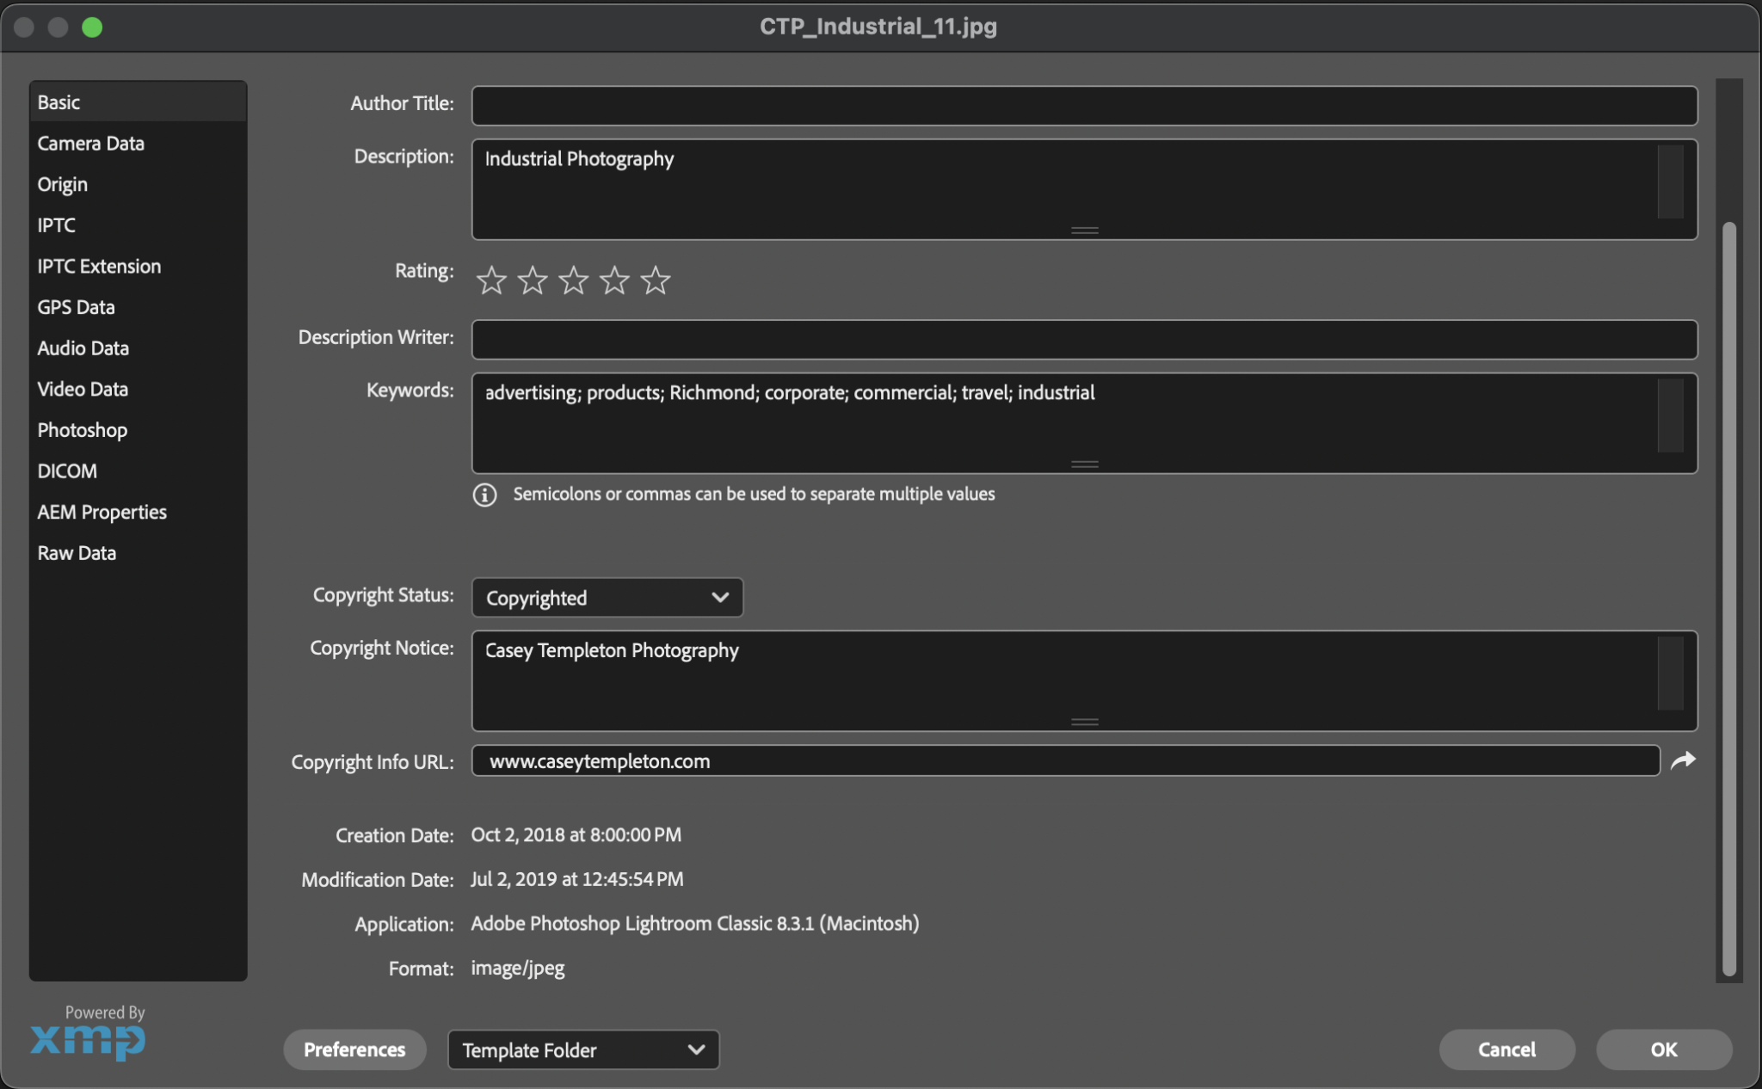The width and height of the screenshot is (1762, 1089).
Task: Click the Keywords field resize handle
Action: click(1084, 465)
